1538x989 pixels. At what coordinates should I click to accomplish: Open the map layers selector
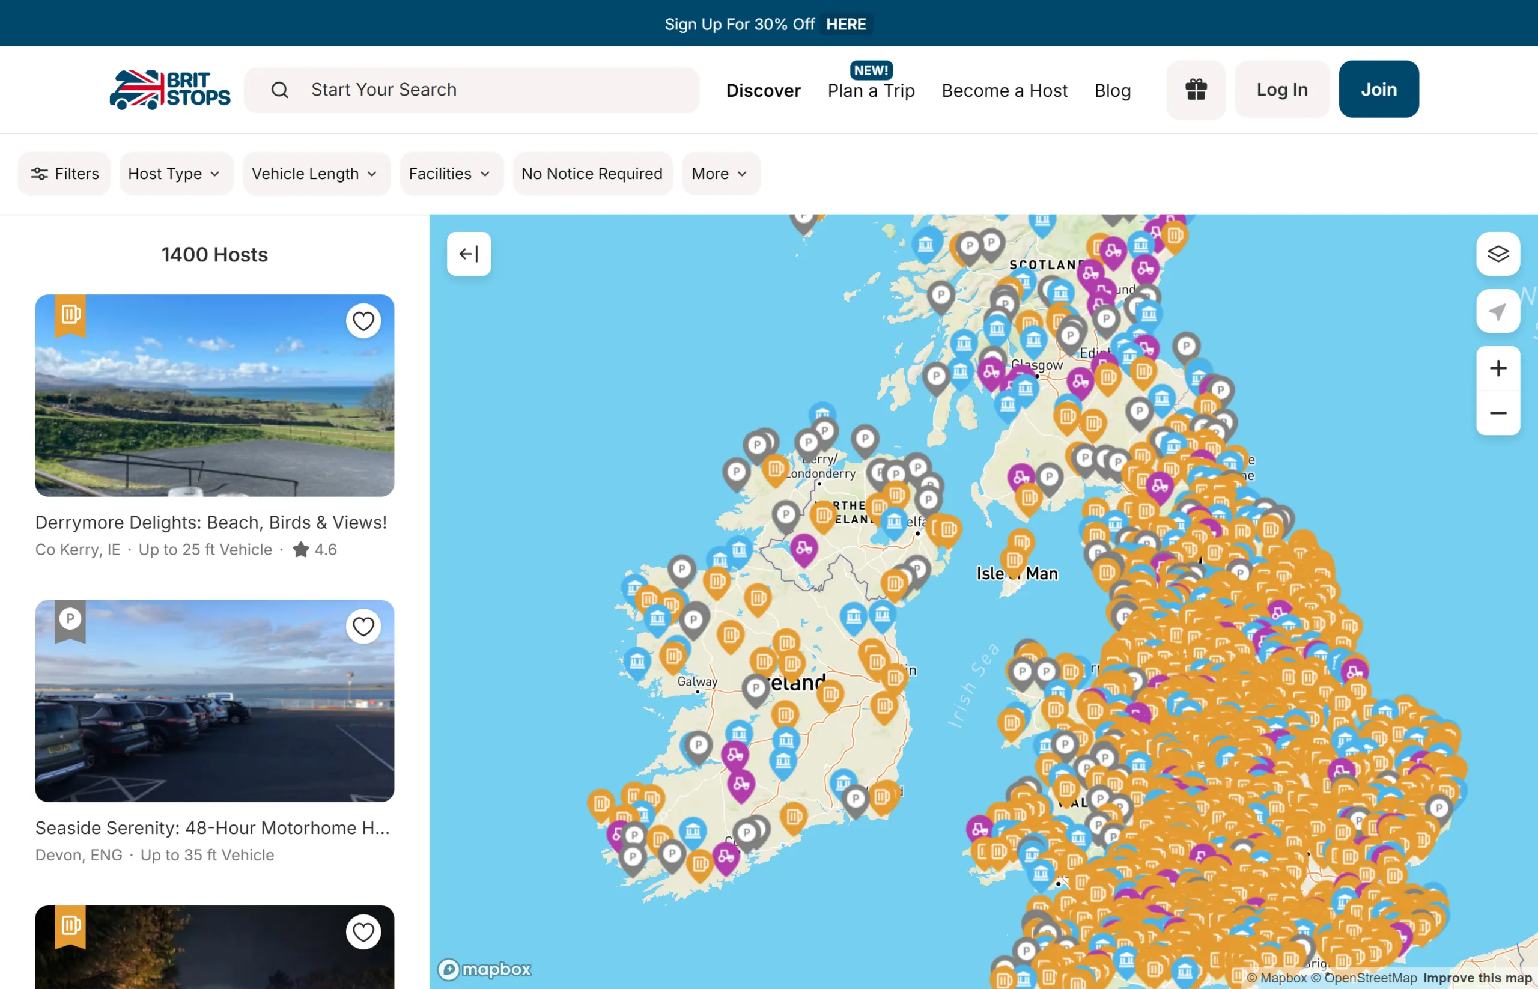tap(1498, 254)
